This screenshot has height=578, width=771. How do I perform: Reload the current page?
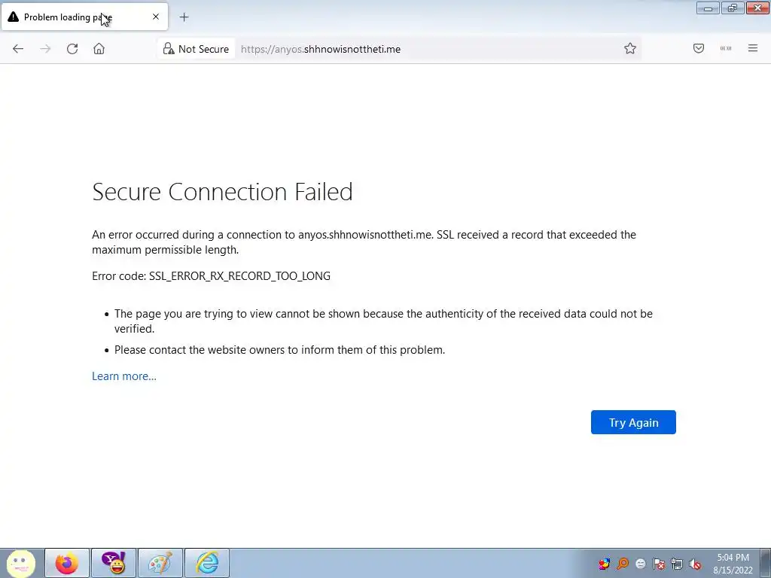click(x=72, y=49)
